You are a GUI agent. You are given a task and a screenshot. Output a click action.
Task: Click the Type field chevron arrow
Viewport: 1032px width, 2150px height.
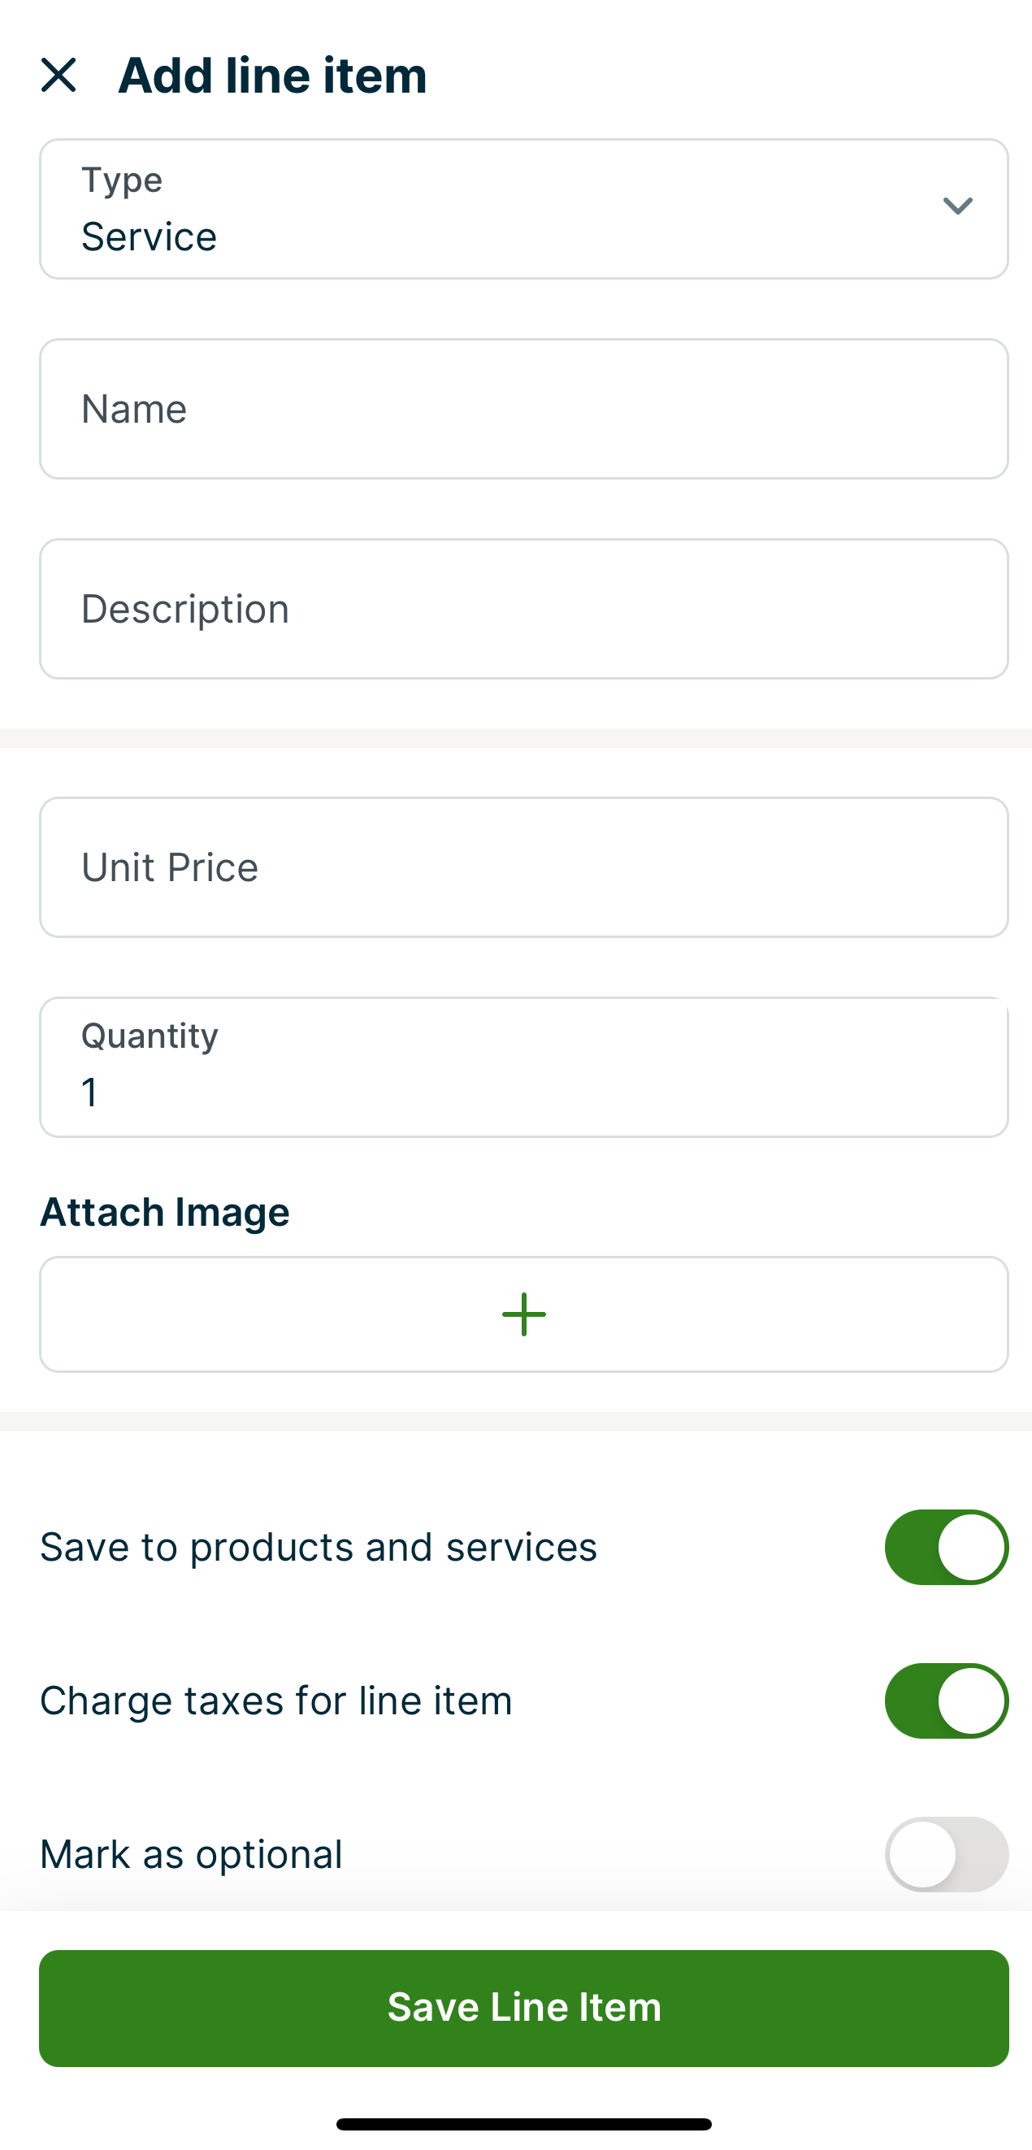click(x=957, y=206)
